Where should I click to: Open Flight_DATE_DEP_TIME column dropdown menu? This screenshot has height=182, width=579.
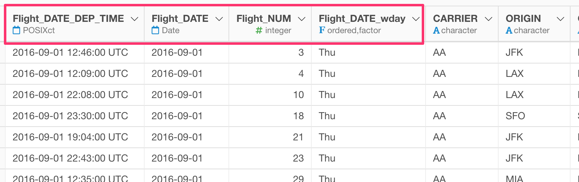(134, 19)
